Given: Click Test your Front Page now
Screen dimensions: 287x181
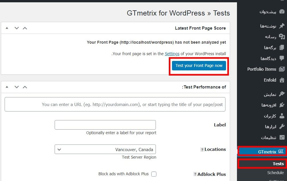Looking at the screenshot, I should [x=199, y=66].
